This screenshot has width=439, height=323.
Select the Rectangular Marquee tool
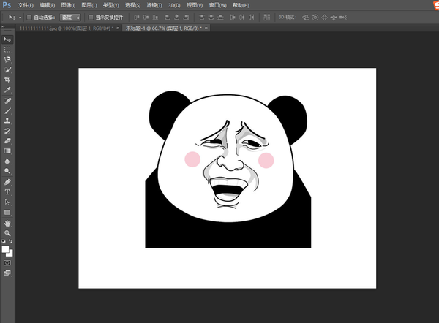(7, 50)
